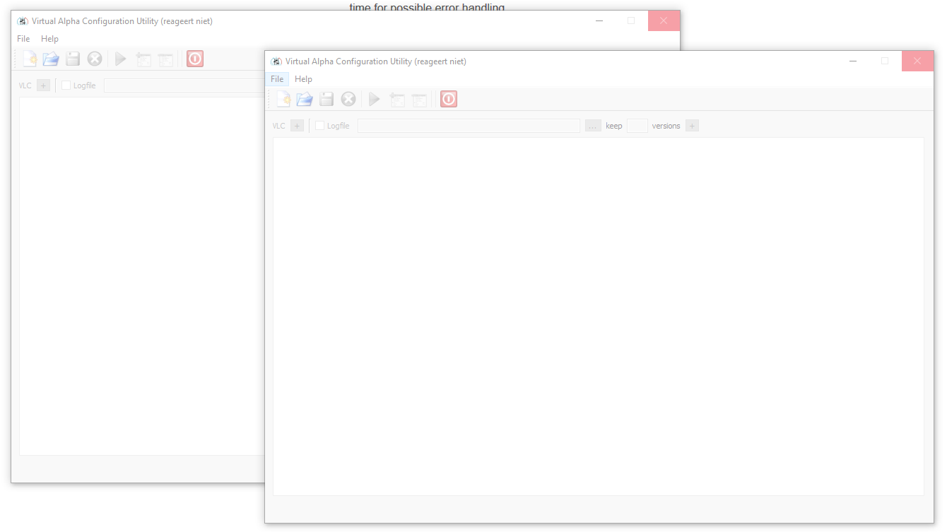Click the VLC plus button in front window
Viewport: 947px width, 532px height.
click(x=298, y=126)
